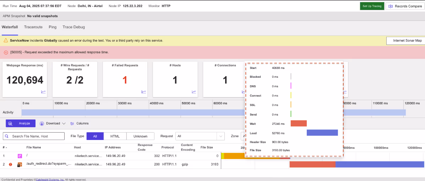Viewport: 425px width, 181px height.
Task: Click the IP Address column header
Action: point(113,147)
